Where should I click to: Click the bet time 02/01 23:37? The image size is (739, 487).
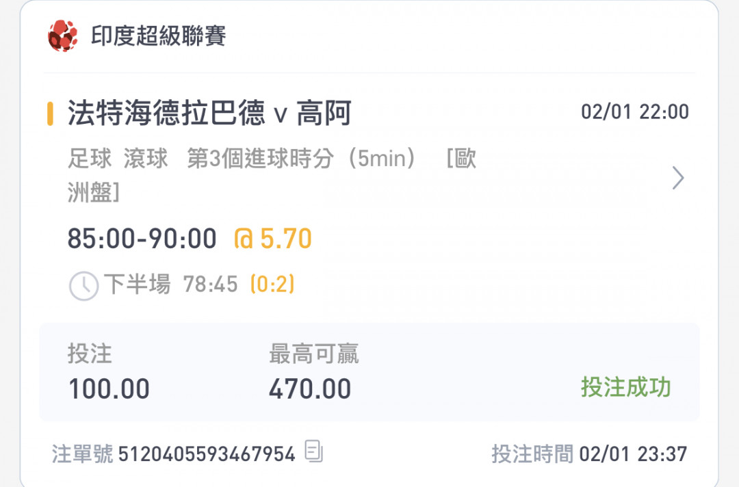[x=633, y=454]
